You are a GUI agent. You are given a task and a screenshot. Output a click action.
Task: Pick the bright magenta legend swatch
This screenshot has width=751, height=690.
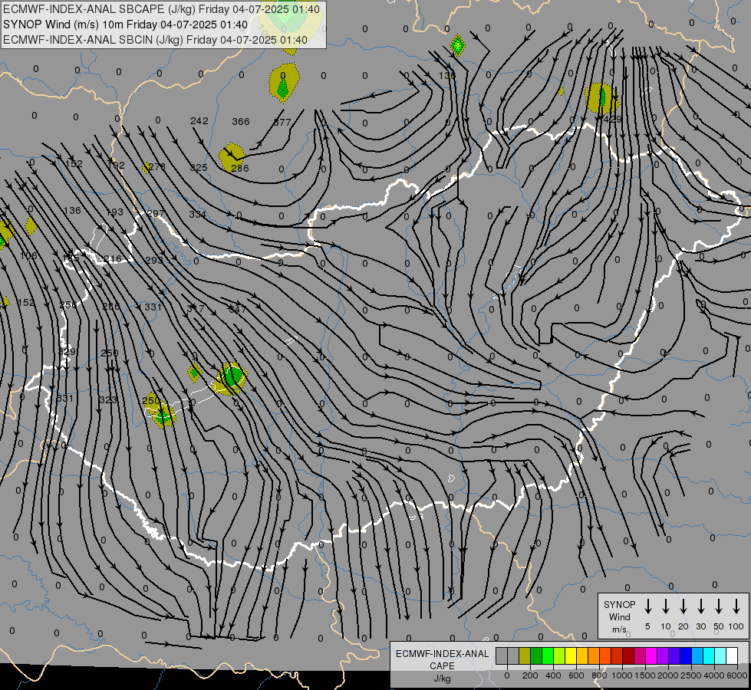click(651, 655)
